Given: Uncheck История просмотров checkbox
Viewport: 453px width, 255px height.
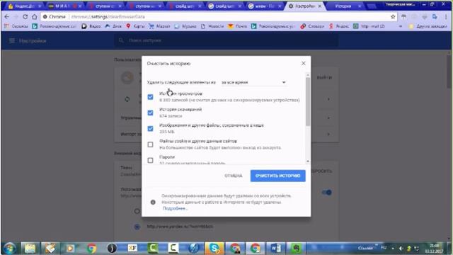Looking at the screenshot, I should click(x=150, y=97).
